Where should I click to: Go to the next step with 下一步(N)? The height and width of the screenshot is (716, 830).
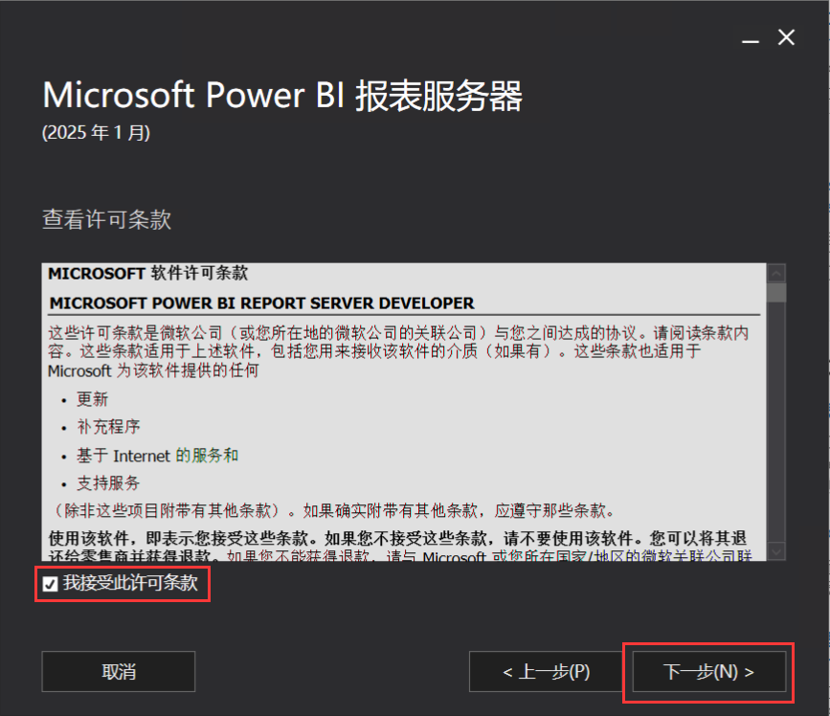coord(708,672)
